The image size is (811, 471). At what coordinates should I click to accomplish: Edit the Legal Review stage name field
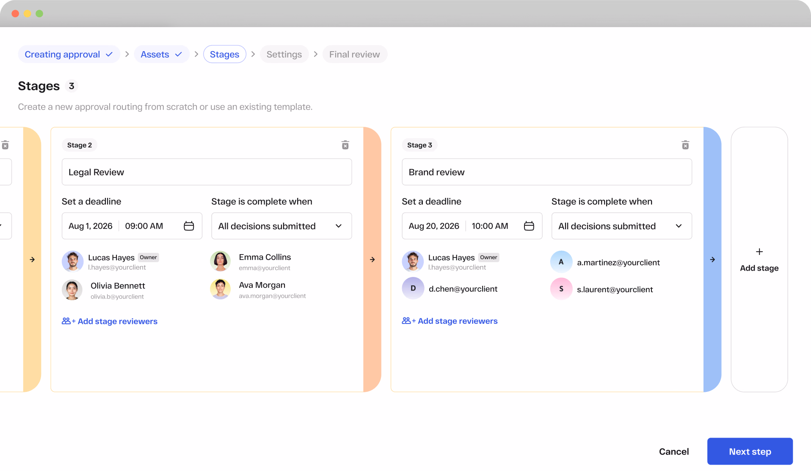[x=207, y=172]
